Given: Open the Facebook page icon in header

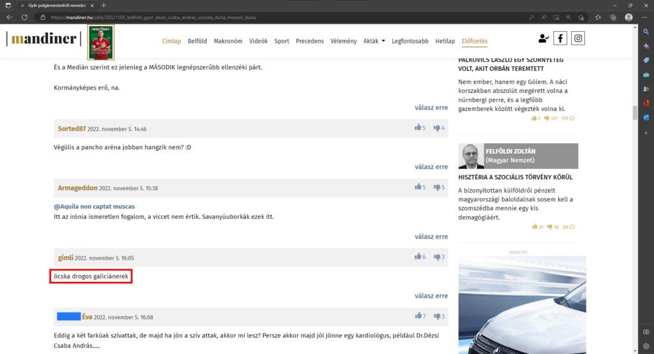Looking at the screenshot, I should (560, 38).
